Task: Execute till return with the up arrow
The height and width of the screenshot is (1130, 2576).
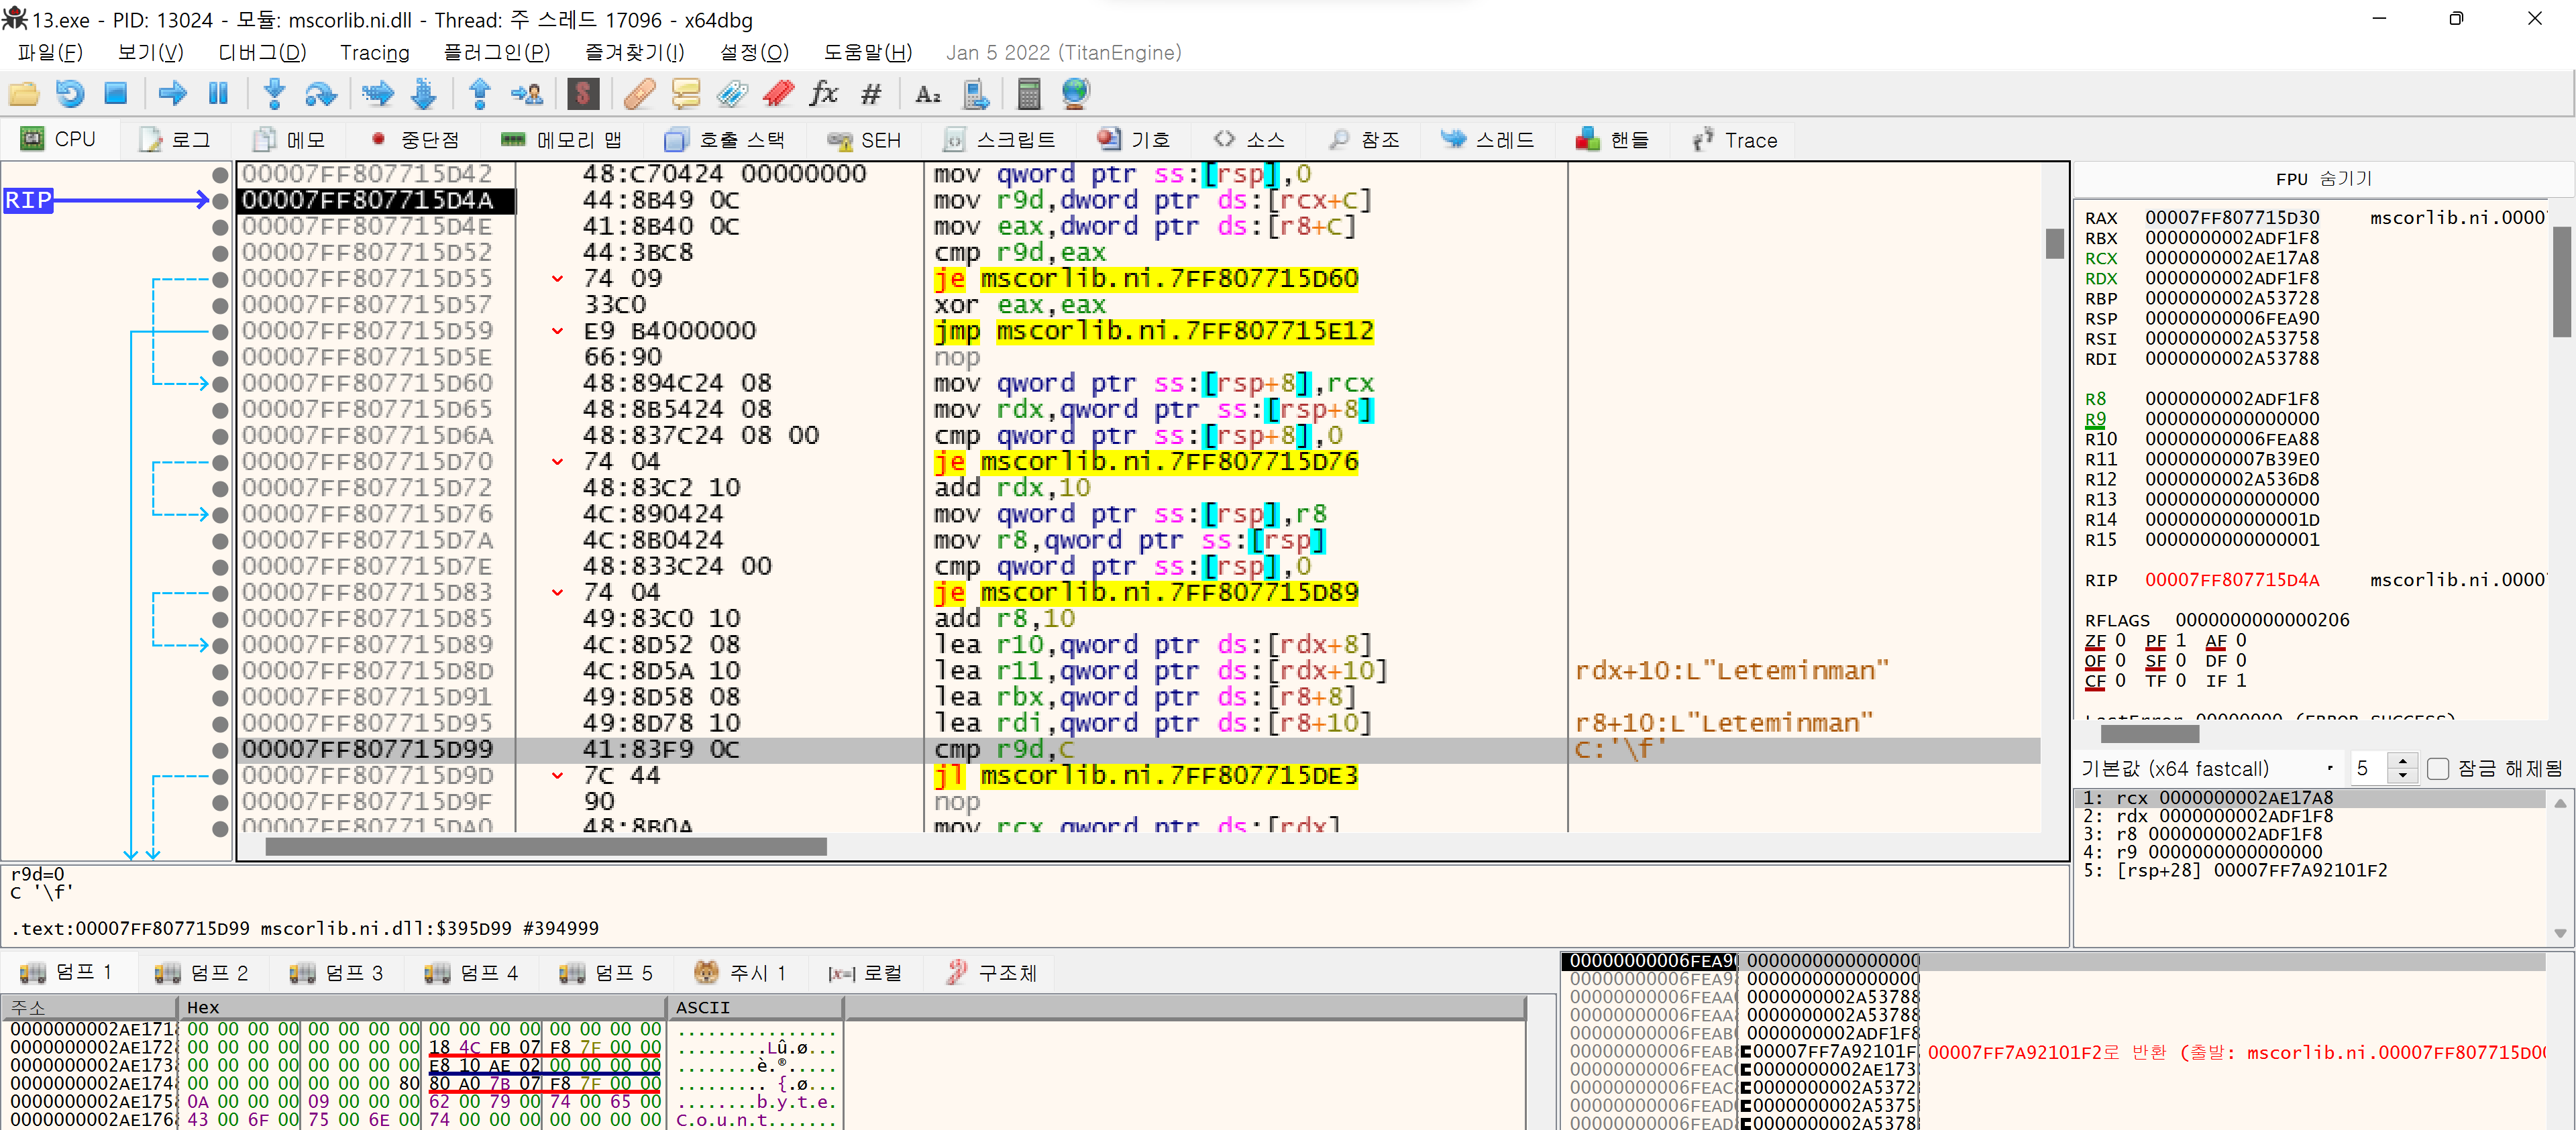Action: [x=480, y=94]
